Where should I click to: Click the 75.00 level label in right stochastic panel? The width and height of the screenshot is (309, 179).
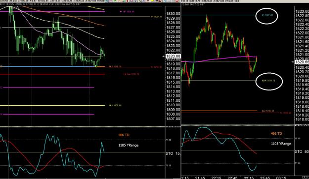point(297,164)
